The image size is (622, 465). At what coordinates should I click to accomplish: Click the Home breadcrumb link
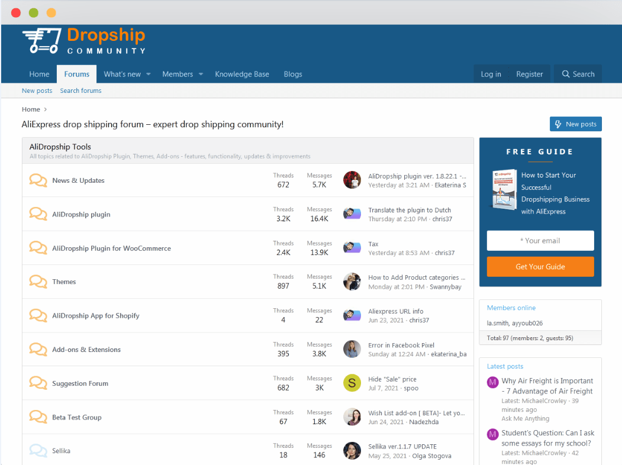point(31,109)
